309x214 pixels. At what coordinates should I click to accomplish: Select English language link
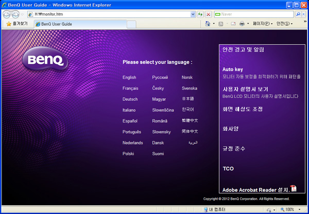tap(129, 77)
